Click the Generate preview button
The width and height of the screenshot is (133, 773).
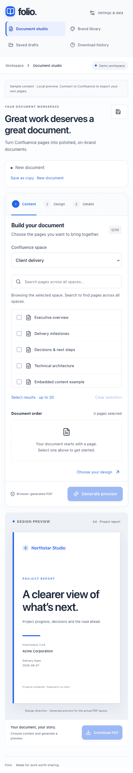[95, 494]
